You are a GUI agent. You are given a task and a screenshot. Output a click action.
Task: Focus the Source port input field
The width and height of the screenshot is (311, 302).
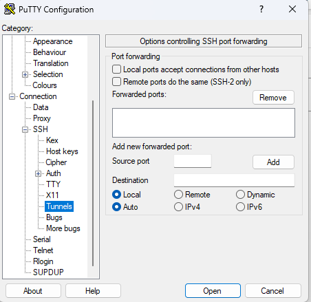click(x=193, y=161)
